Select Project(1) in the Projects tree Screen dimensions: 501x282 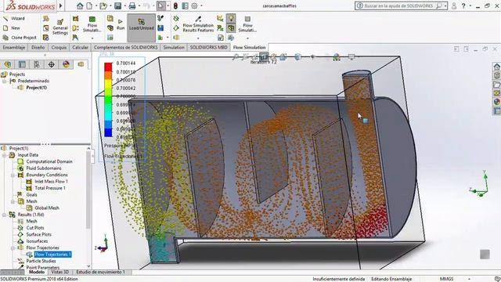pos(36,88)
